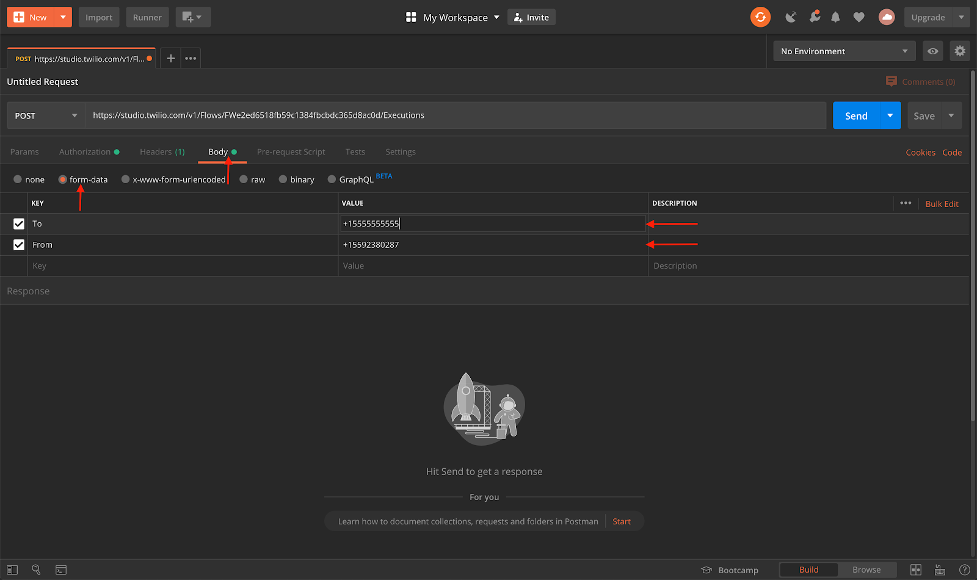The width and height of the screenshot is (977, 580).
Task: Click the From value field +15592380287
Action: (493, 245)
